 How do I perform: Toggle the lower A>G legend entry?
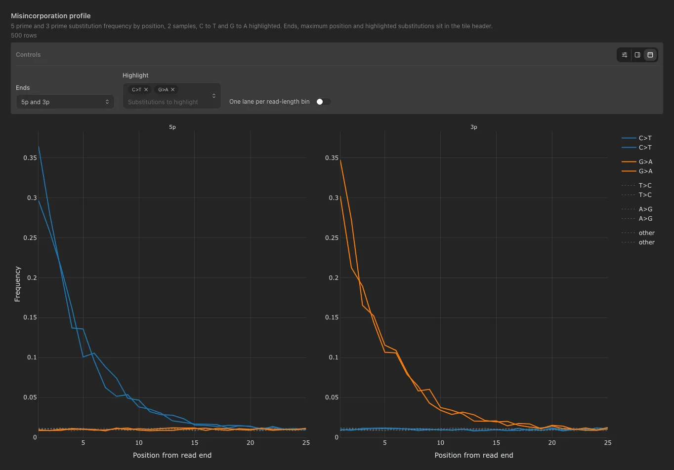click(x=637, y=219)
